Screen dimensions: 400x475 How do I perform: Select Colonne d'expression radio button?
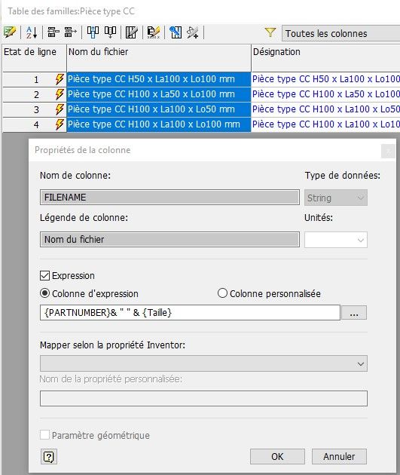(x=44, y=293)
